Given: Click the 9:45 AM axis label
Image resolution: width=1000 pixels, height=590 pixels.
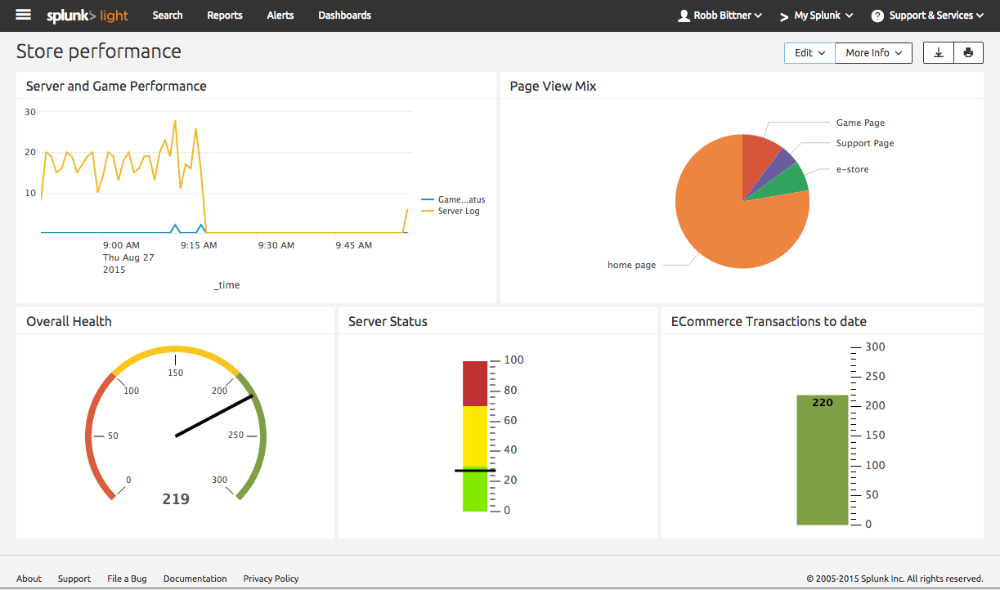Looking at the screenshot, I should (x=354, y=245).
